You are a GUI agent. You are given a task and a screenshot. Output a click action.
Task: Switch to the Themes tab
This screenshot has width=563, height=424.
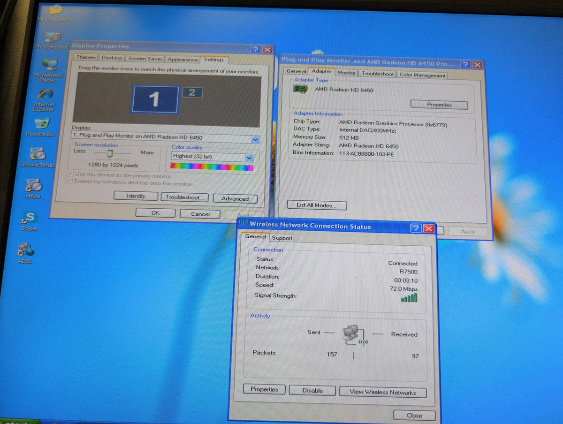click(x=86, y=57)
